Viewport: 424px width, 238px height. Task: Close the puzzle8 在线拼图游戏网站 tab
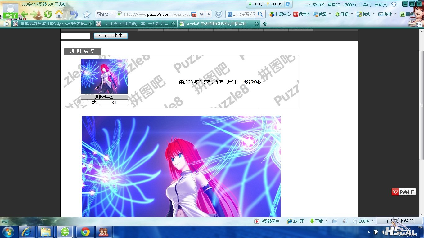256,24
